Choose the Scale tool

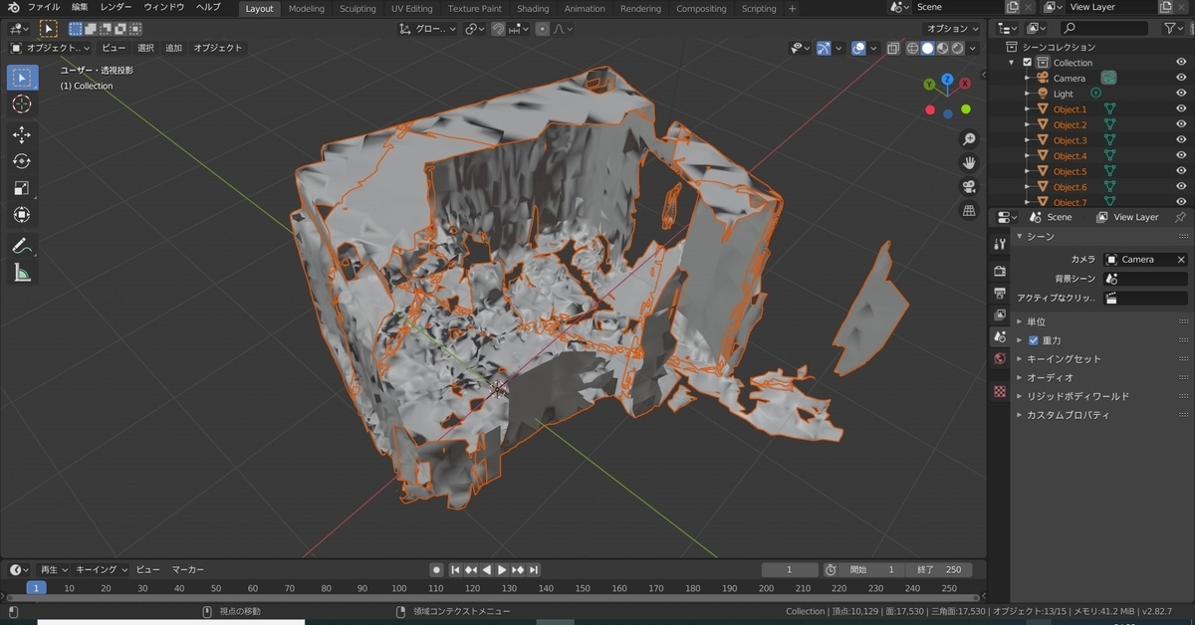click(x=22, y=188)
